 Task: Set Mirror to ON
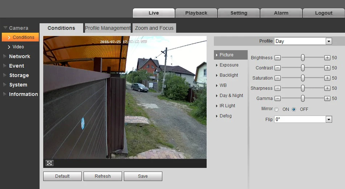click(277, 109)
